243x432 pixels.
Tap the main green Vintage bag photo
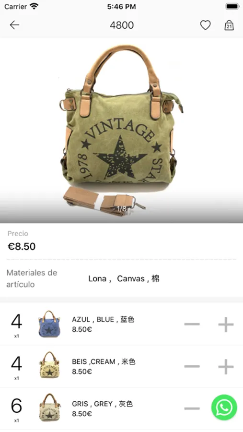121,130
